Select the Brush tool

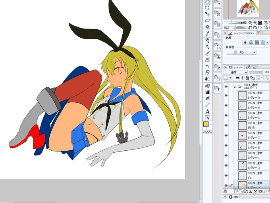[x=208, y=54]
